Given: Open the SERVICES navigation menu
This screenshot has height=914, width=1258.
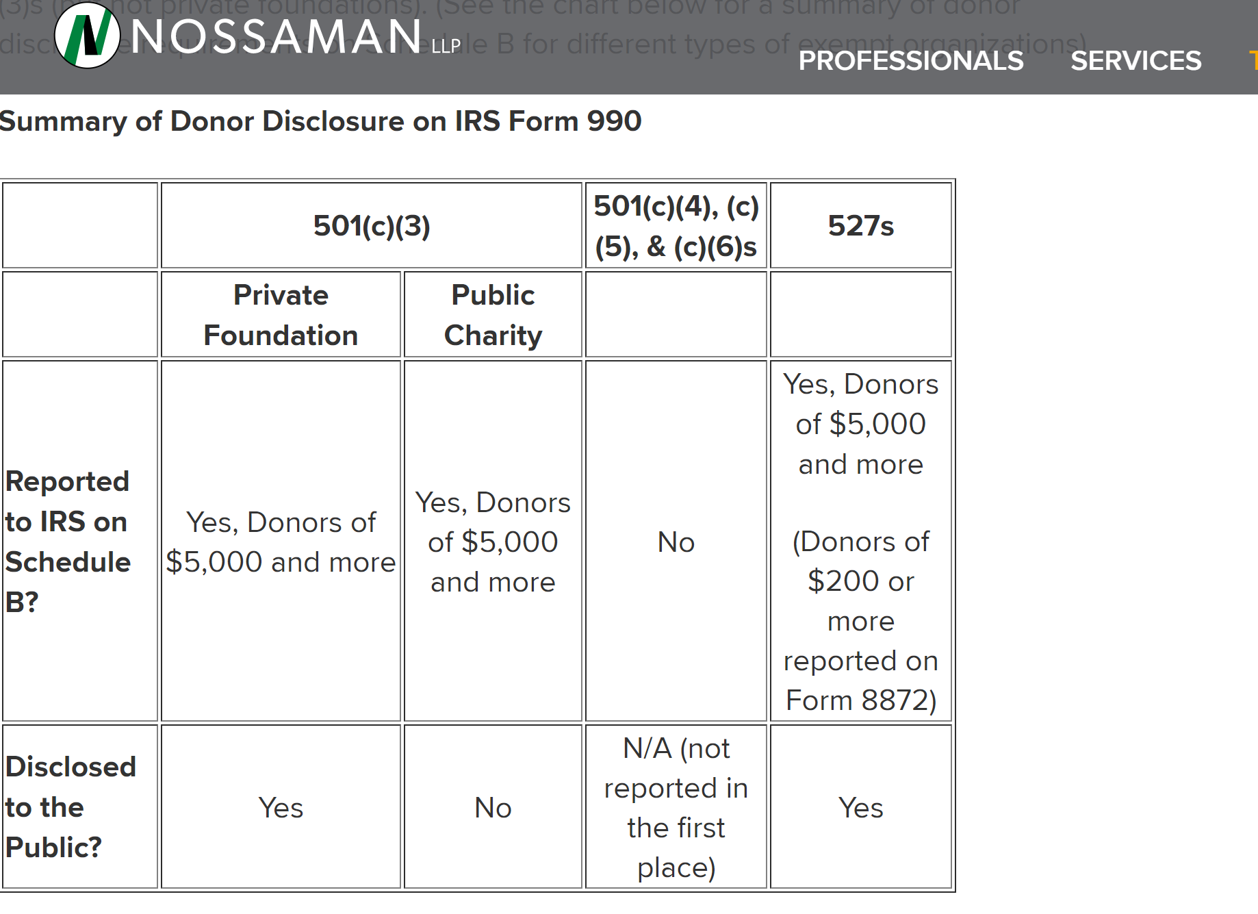Looking at the screenshot, I should click(x=1136, y=62).
